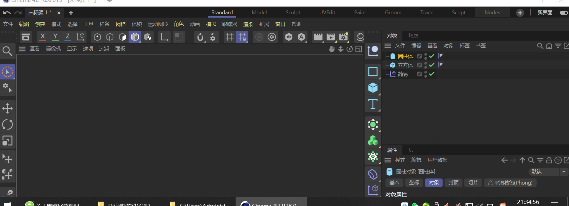This screenshot has height=206, width=569.
Task: Select the Live Selection tool
Action: (7, 72)
